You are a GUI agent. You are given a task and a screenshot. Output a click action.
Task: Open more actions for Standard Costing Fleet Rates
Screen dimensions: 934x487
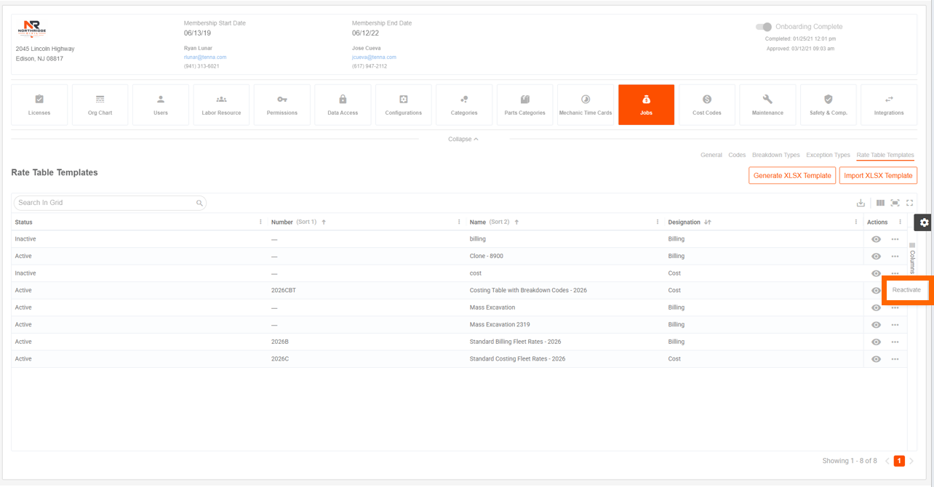(895, 359)
